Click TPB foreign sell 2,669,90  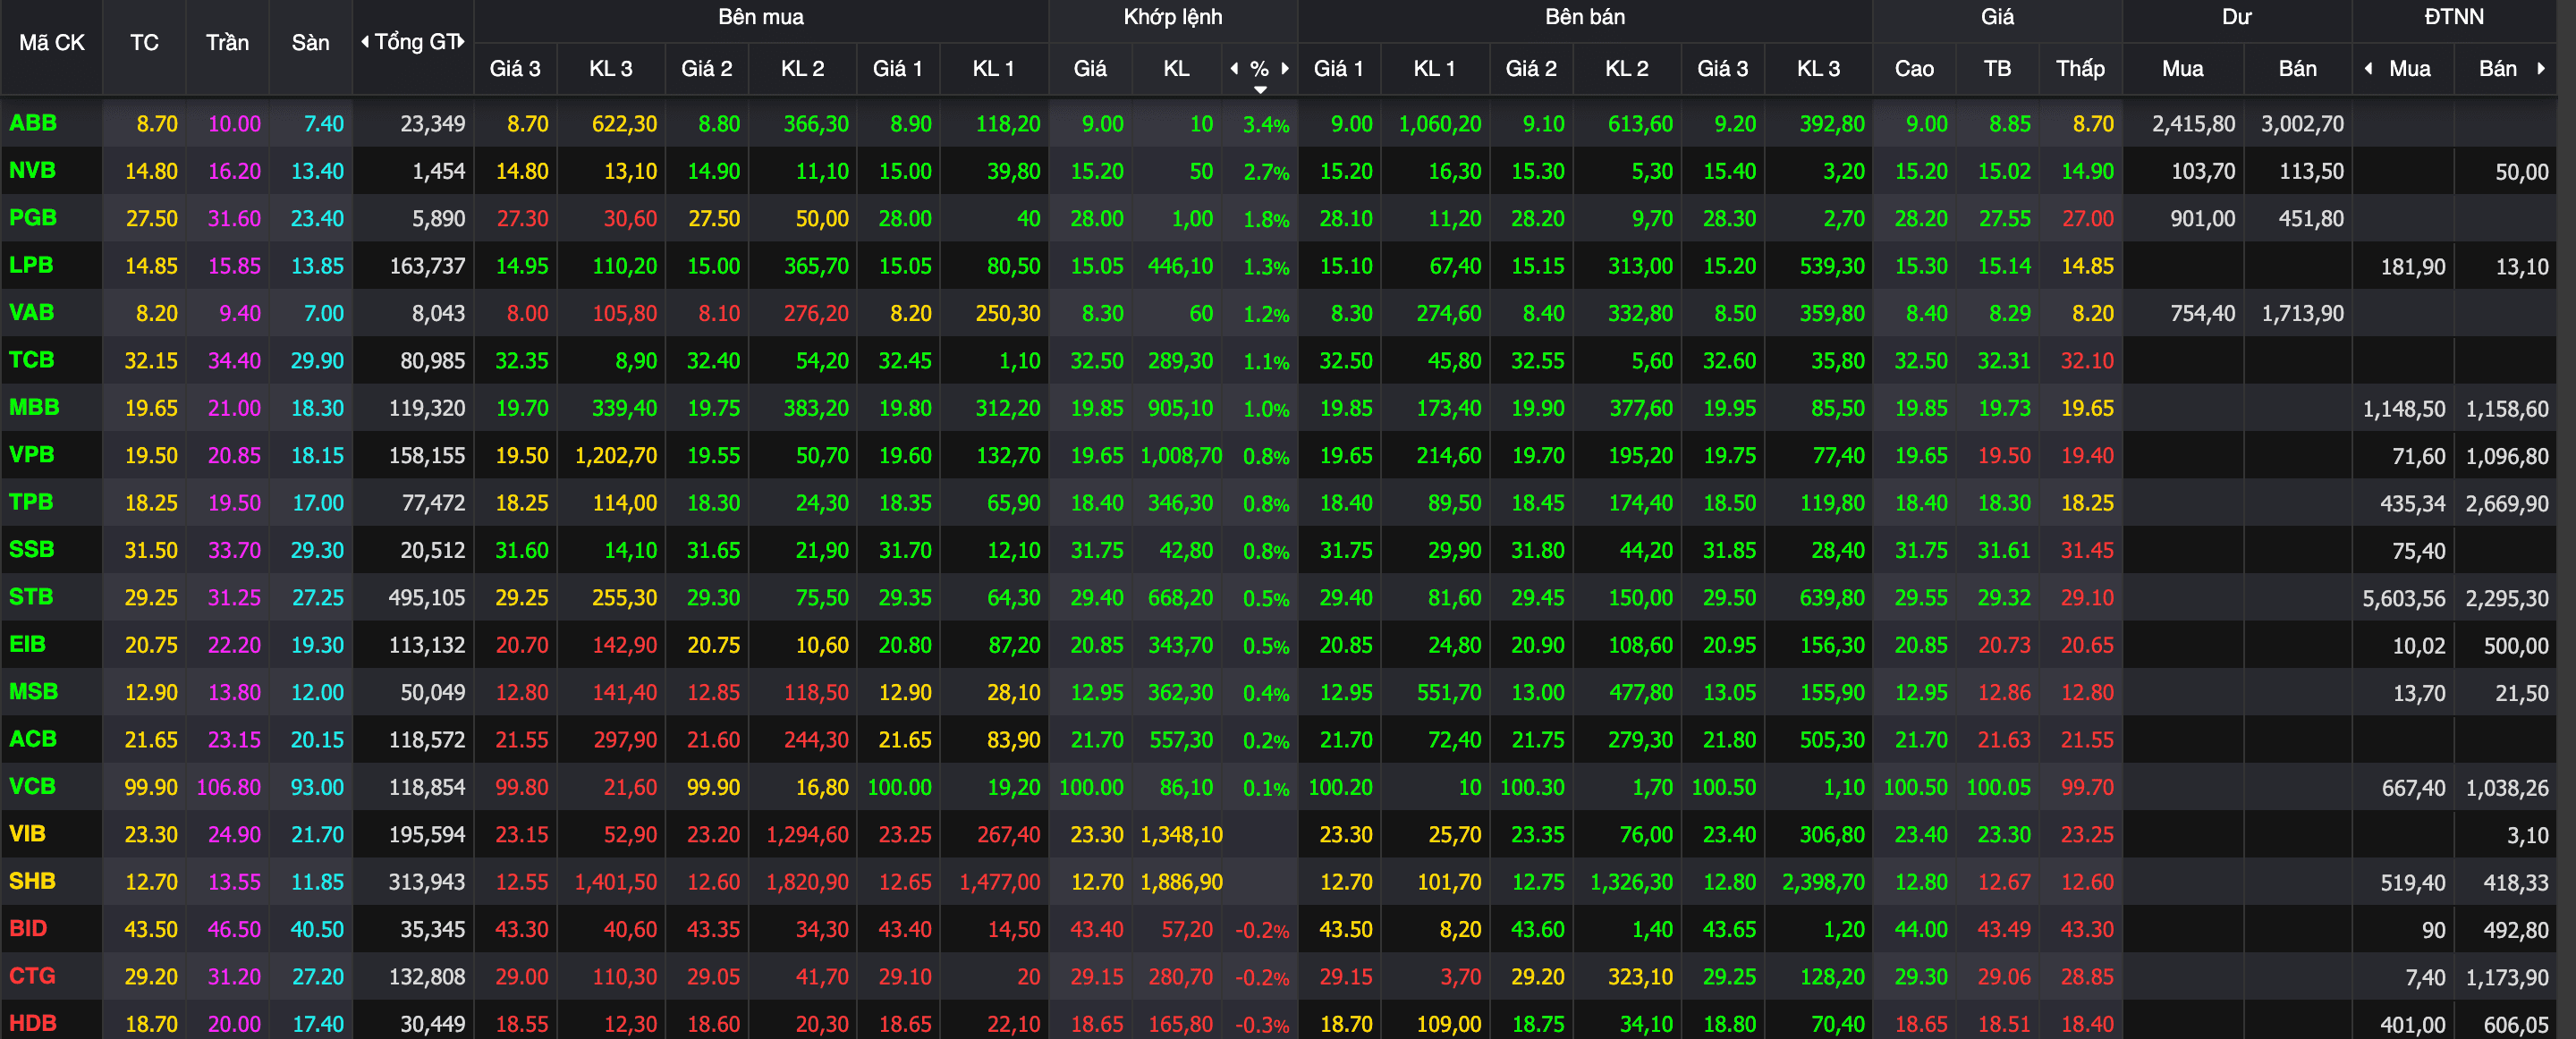[2507, 504]
